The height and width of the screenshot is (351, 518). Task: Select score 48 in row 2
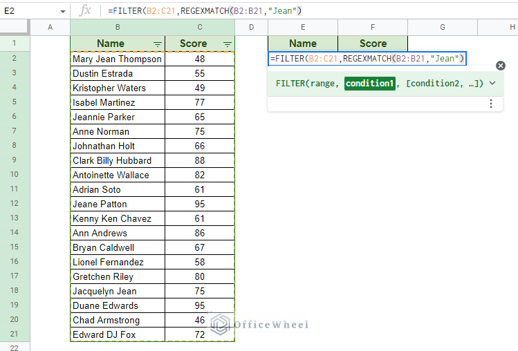pyautogui.click(x=200, y=59)
